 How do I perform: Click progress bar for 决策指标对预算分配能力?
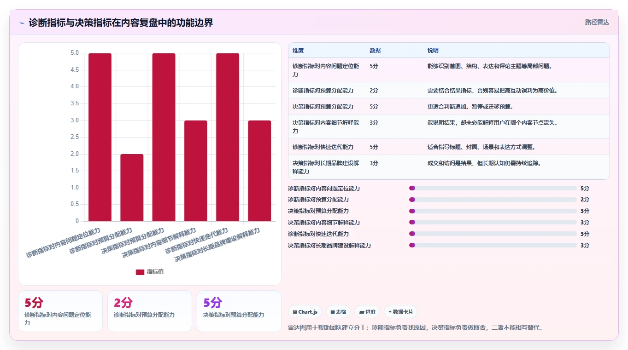(493, 211)
